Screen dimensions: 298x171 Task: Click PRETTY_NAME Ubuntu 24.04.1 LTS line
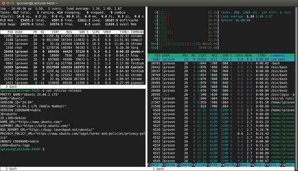click(x=29, y=95)
